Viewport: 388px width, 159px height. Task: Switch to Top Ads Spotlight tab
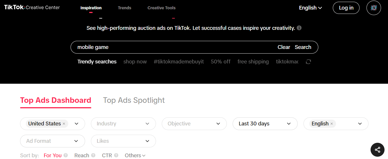tap(134, 100)
